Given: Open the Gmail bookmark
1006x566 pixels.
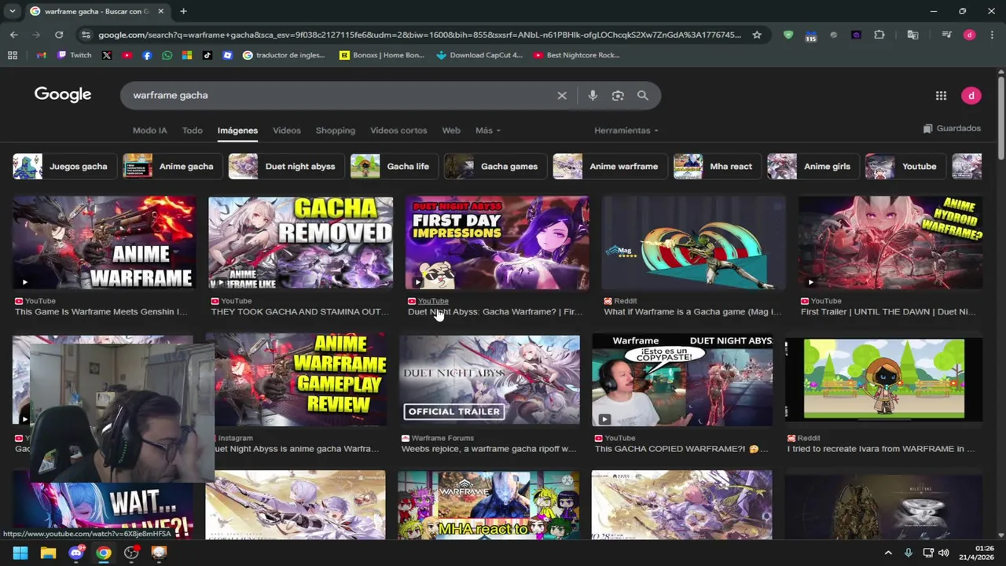Looking at the screenshot, I should [41, 55].
